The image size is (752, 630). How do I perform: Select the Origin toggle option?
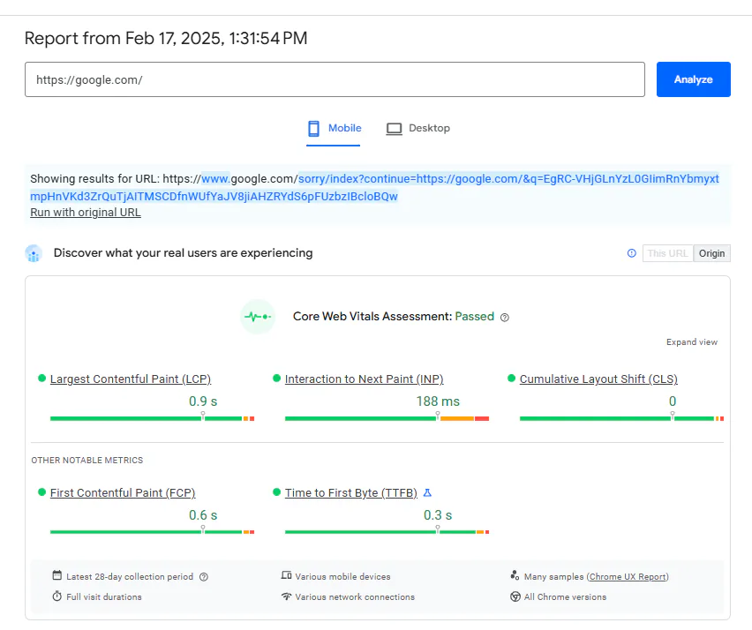pos(711,253)
